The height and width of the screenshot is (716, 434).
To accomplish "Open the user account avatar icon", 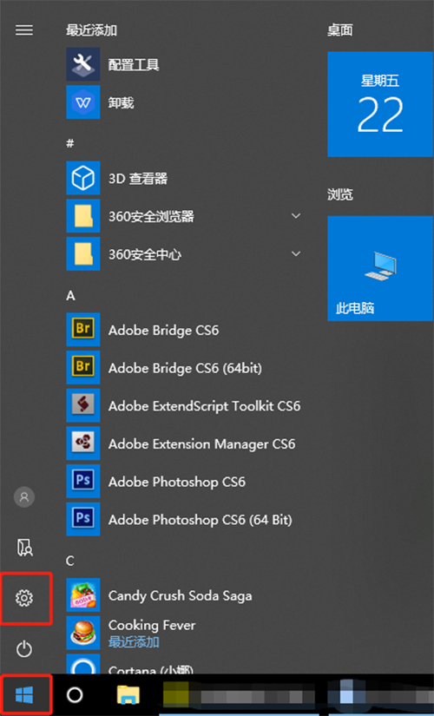I will point(24,496).
